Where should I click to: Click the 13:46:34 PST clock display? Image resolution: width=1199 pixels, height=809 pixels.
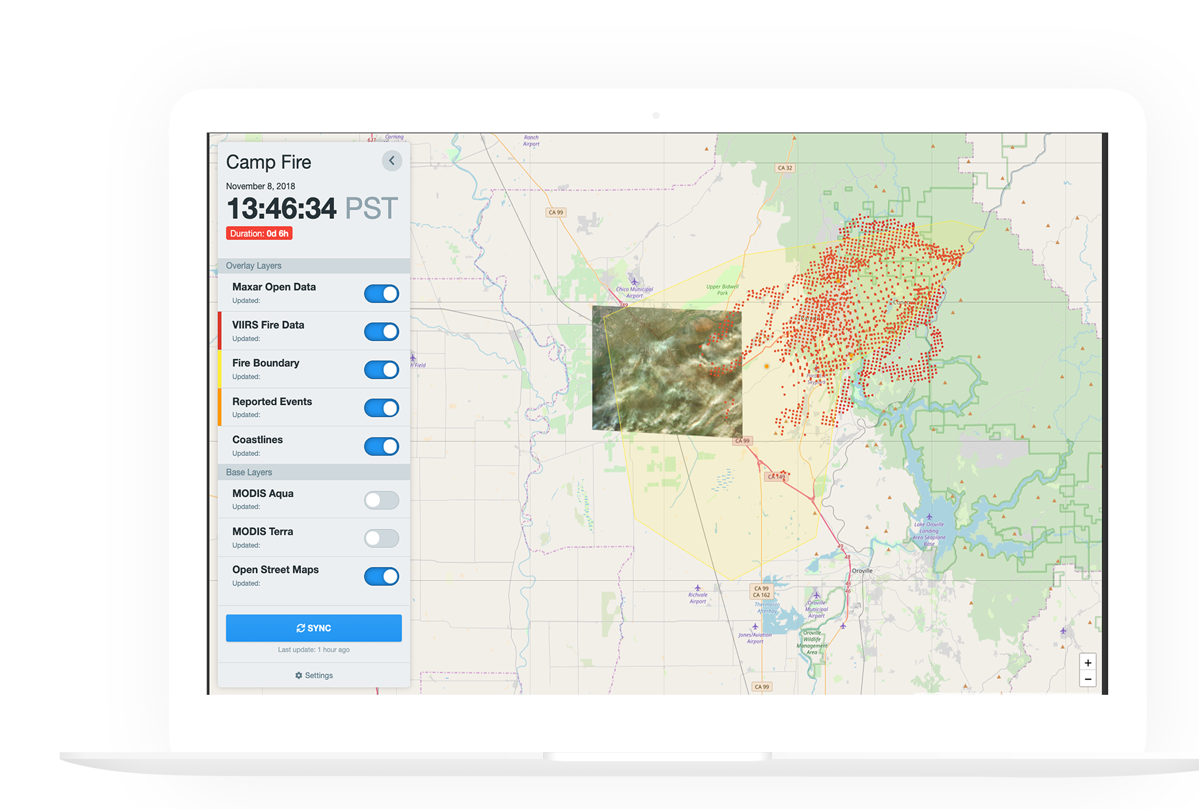coord(312,208)
